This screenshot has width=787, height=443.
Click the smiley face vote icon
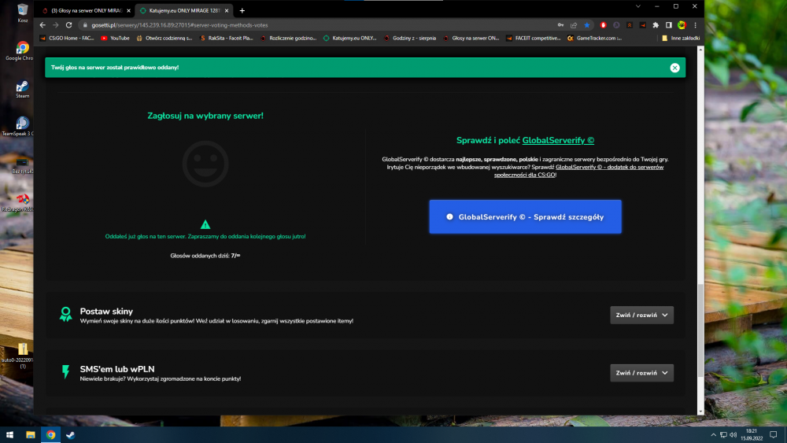[x=205, y=164]
